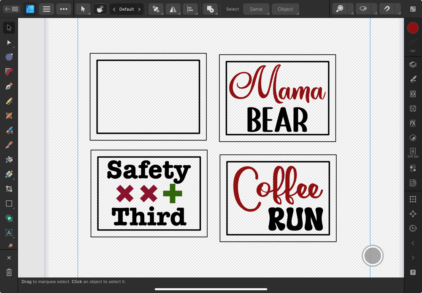Go to next preset right of Default

pyautogui.click(x=139, y=9)
